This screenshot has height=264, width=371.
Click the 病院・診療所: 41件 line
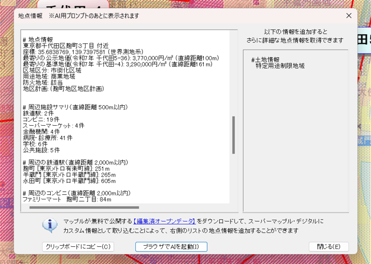(48, 138)
